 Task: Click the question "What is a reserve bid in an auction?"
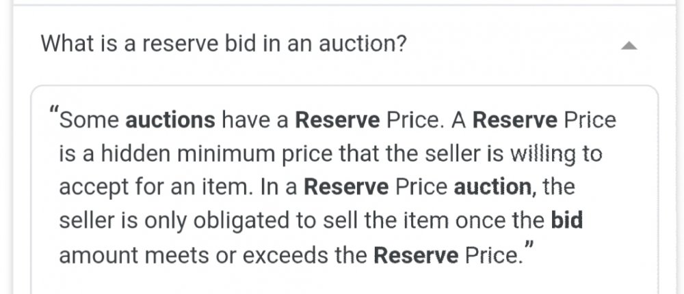tap(224, 45)
